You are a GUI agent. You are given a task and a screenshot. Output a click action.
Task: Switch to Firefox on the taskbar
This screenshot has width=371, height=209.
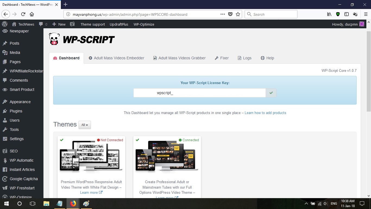point(73,204)
